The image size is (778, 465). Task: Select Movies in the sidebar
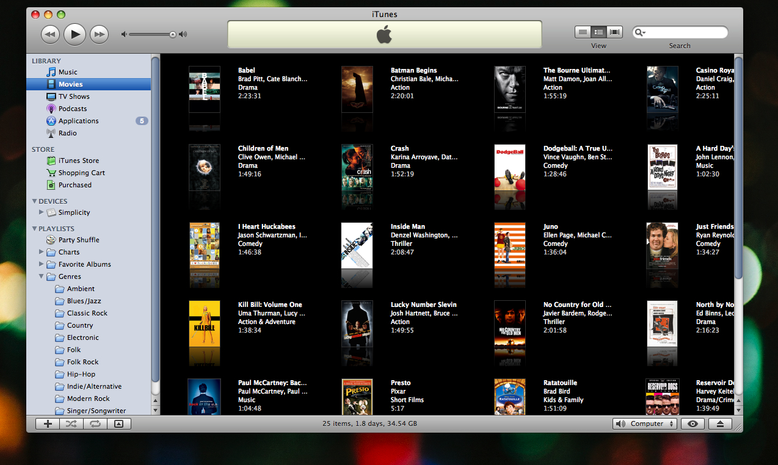[89, 84]
